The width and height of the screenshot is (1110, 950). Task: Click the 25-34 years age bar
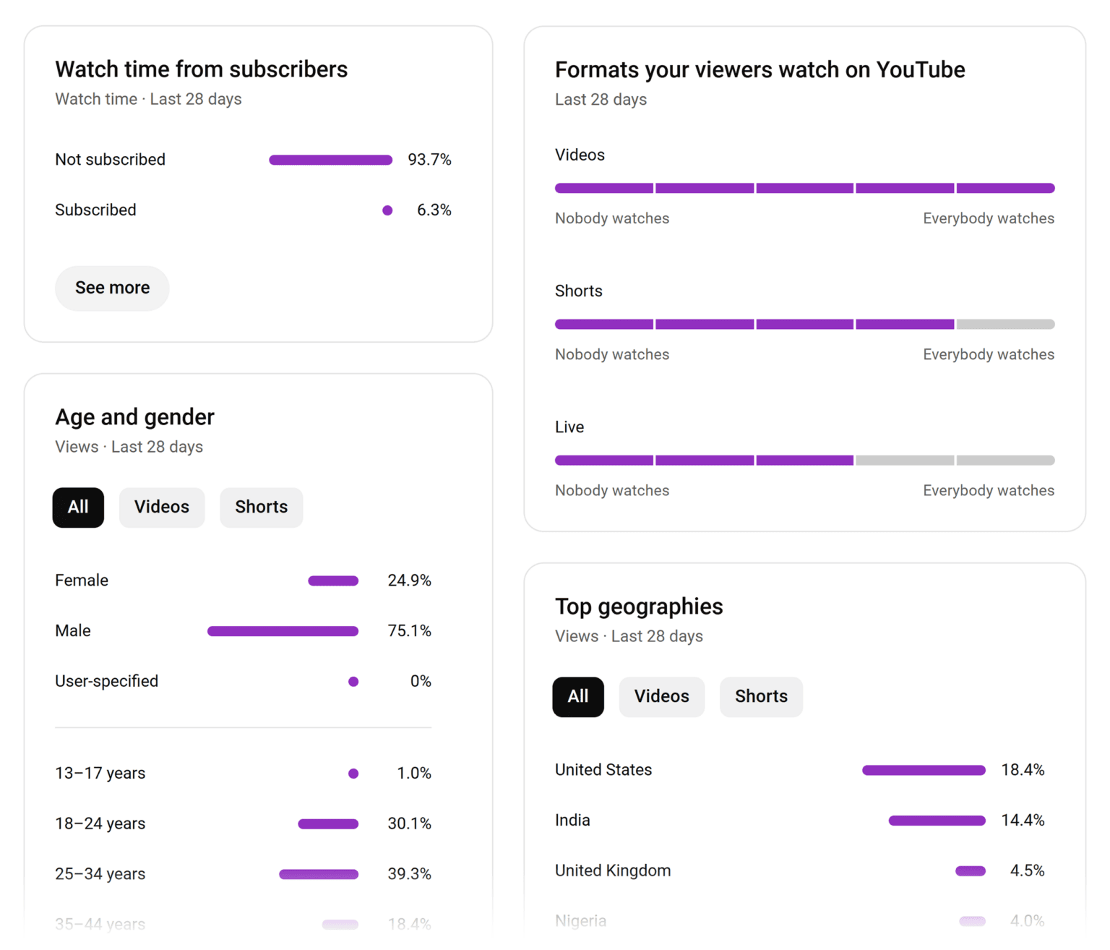point(318,873)
